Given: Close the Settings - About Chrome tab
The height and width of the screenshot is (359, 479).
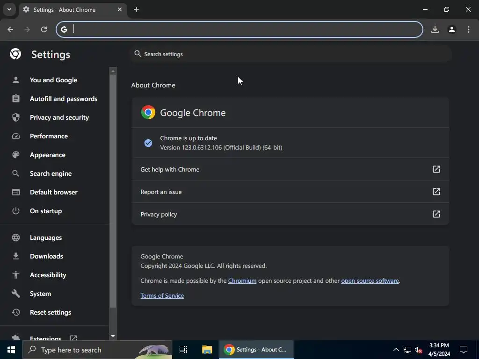Looking at the screenshot, I should (x=120, y=9).
